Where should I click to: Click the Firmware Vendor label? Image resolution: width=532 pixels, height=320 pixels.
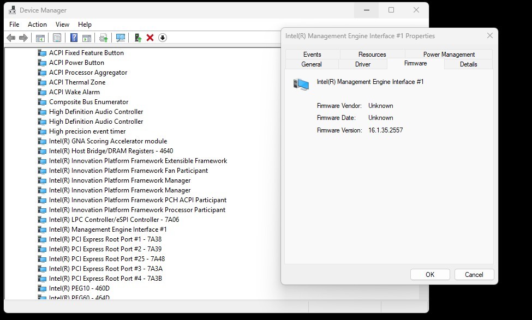click(339, 106)
